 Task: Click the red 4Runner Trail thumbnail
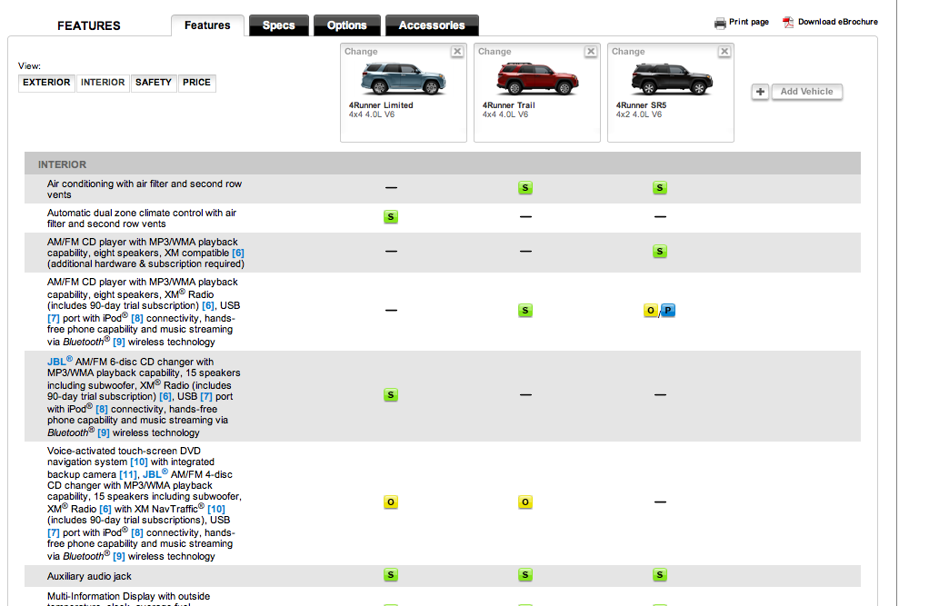coord(537,79)
